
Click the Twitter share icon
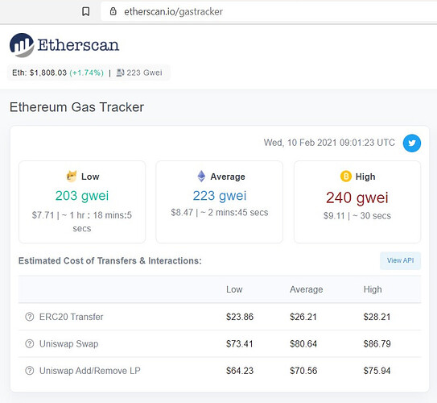coord(412,143)
